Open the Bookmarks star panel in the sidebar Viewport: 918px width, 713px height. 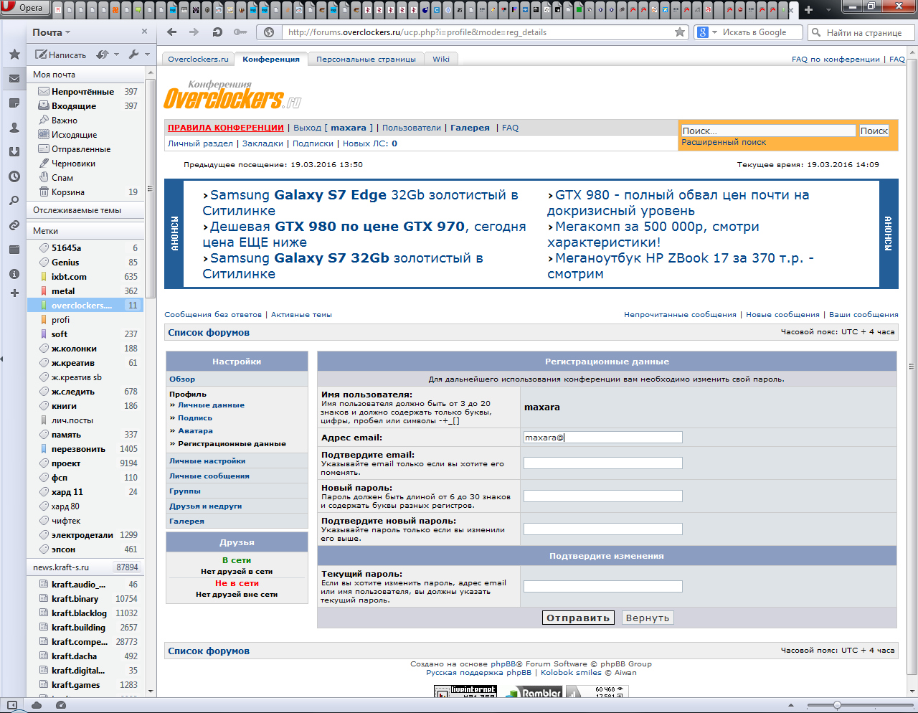pyautogui.click(x=14, y=55)
